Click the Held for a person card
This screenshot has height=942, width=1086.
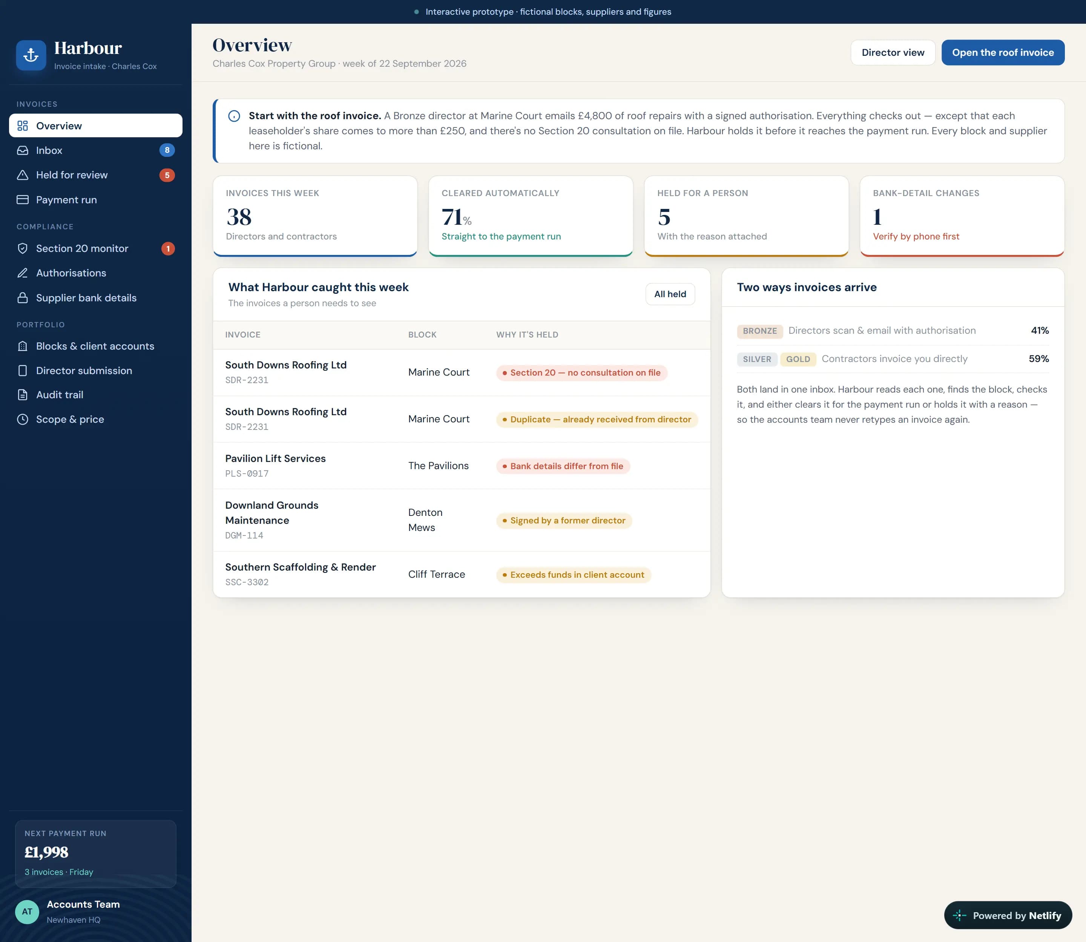coord(746,216)
